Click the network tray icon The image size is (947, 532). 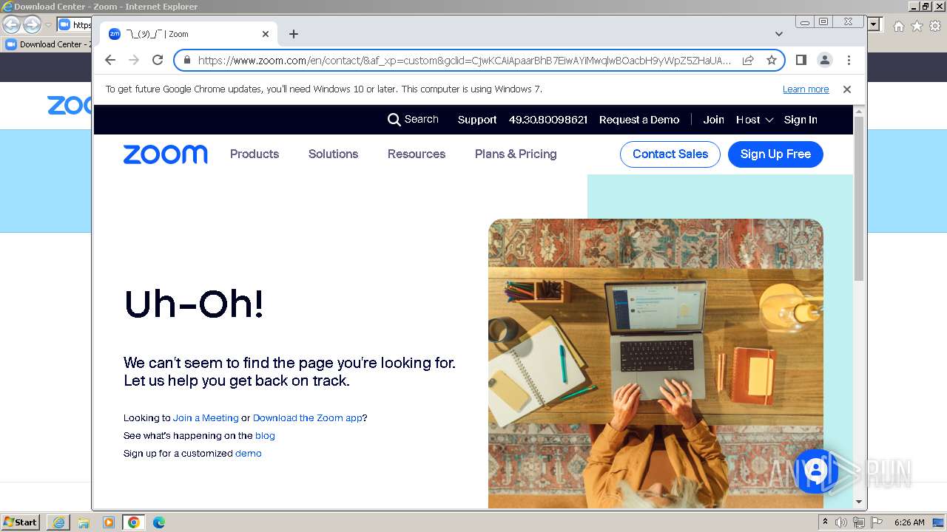pos(858,522)
